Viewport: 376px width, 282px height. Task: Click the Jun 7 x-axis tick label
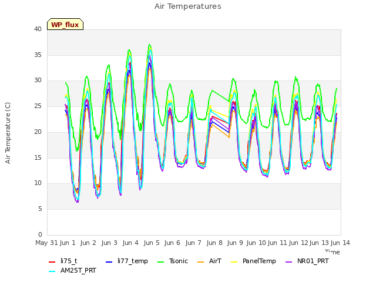(193, 243)
